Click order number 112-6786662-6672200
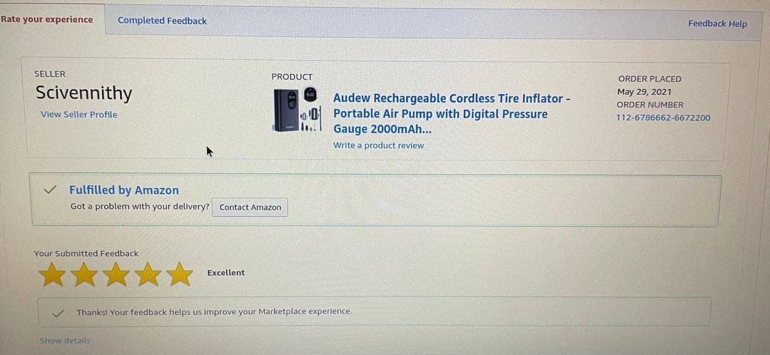This screenshot has width=770, height=355. point(663,118)
